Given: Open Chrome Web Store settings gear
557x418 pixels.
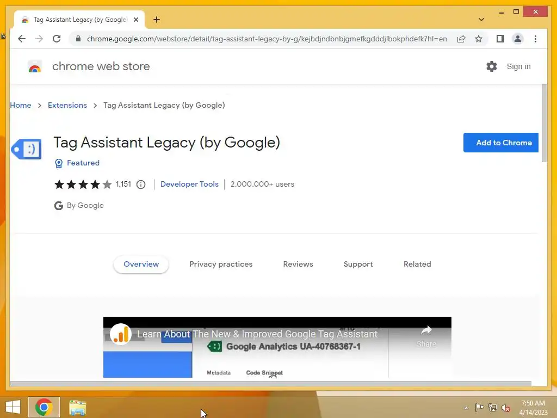Looking at the screenshot, I should 492,66.
